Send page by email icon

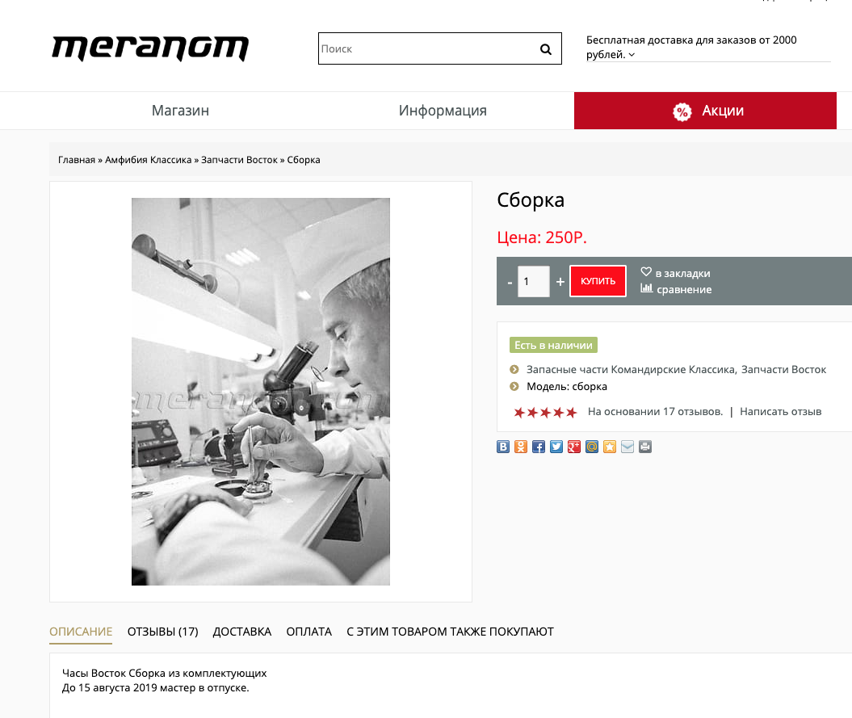click(627, 447)
